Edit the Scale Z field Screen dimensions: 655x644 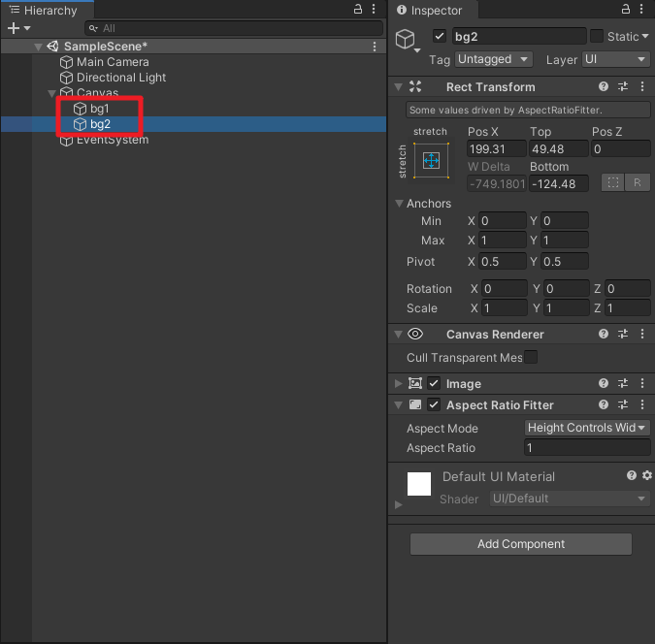(x=628, y=308)
